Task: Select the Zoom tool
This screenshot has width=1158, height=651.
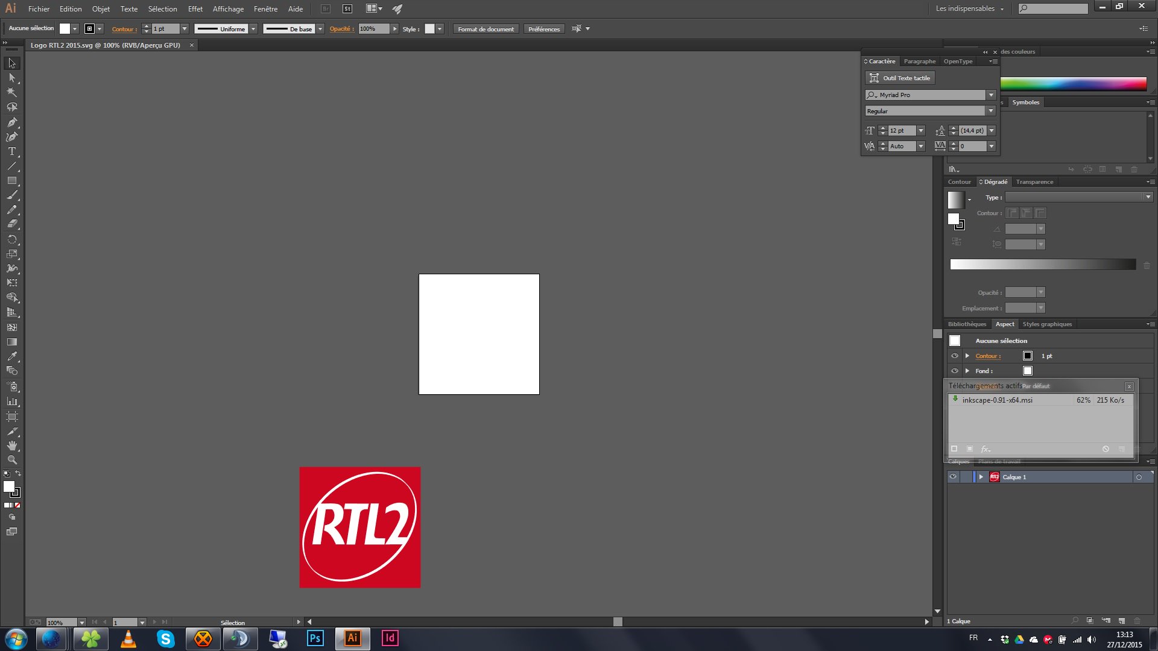Action: pos(11,460)
